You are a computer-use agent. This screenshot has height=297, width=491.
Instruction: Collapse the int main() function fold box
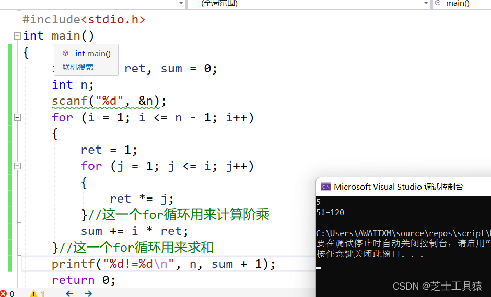(x=18, y=36)
